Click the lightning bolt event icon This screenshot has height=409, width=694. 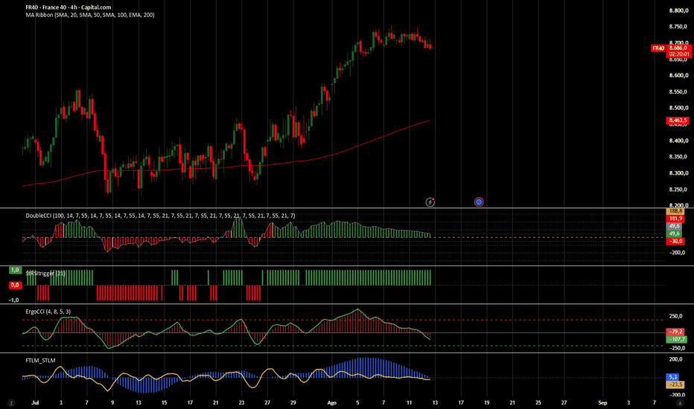430,202
